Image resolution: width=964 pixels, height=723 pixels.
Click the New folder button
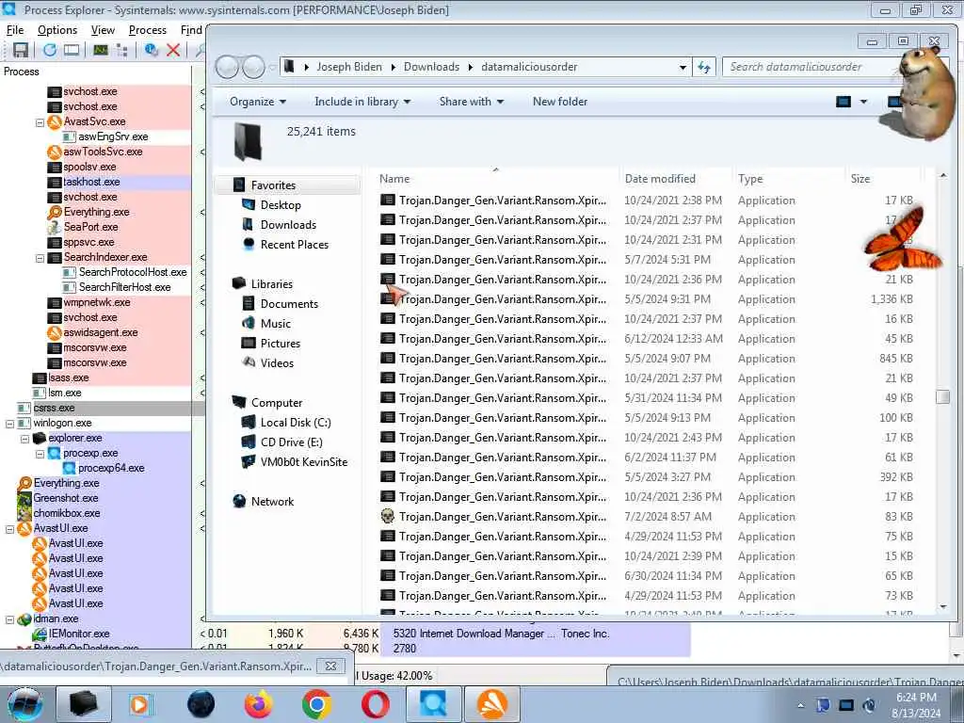[x=560, y=102]
